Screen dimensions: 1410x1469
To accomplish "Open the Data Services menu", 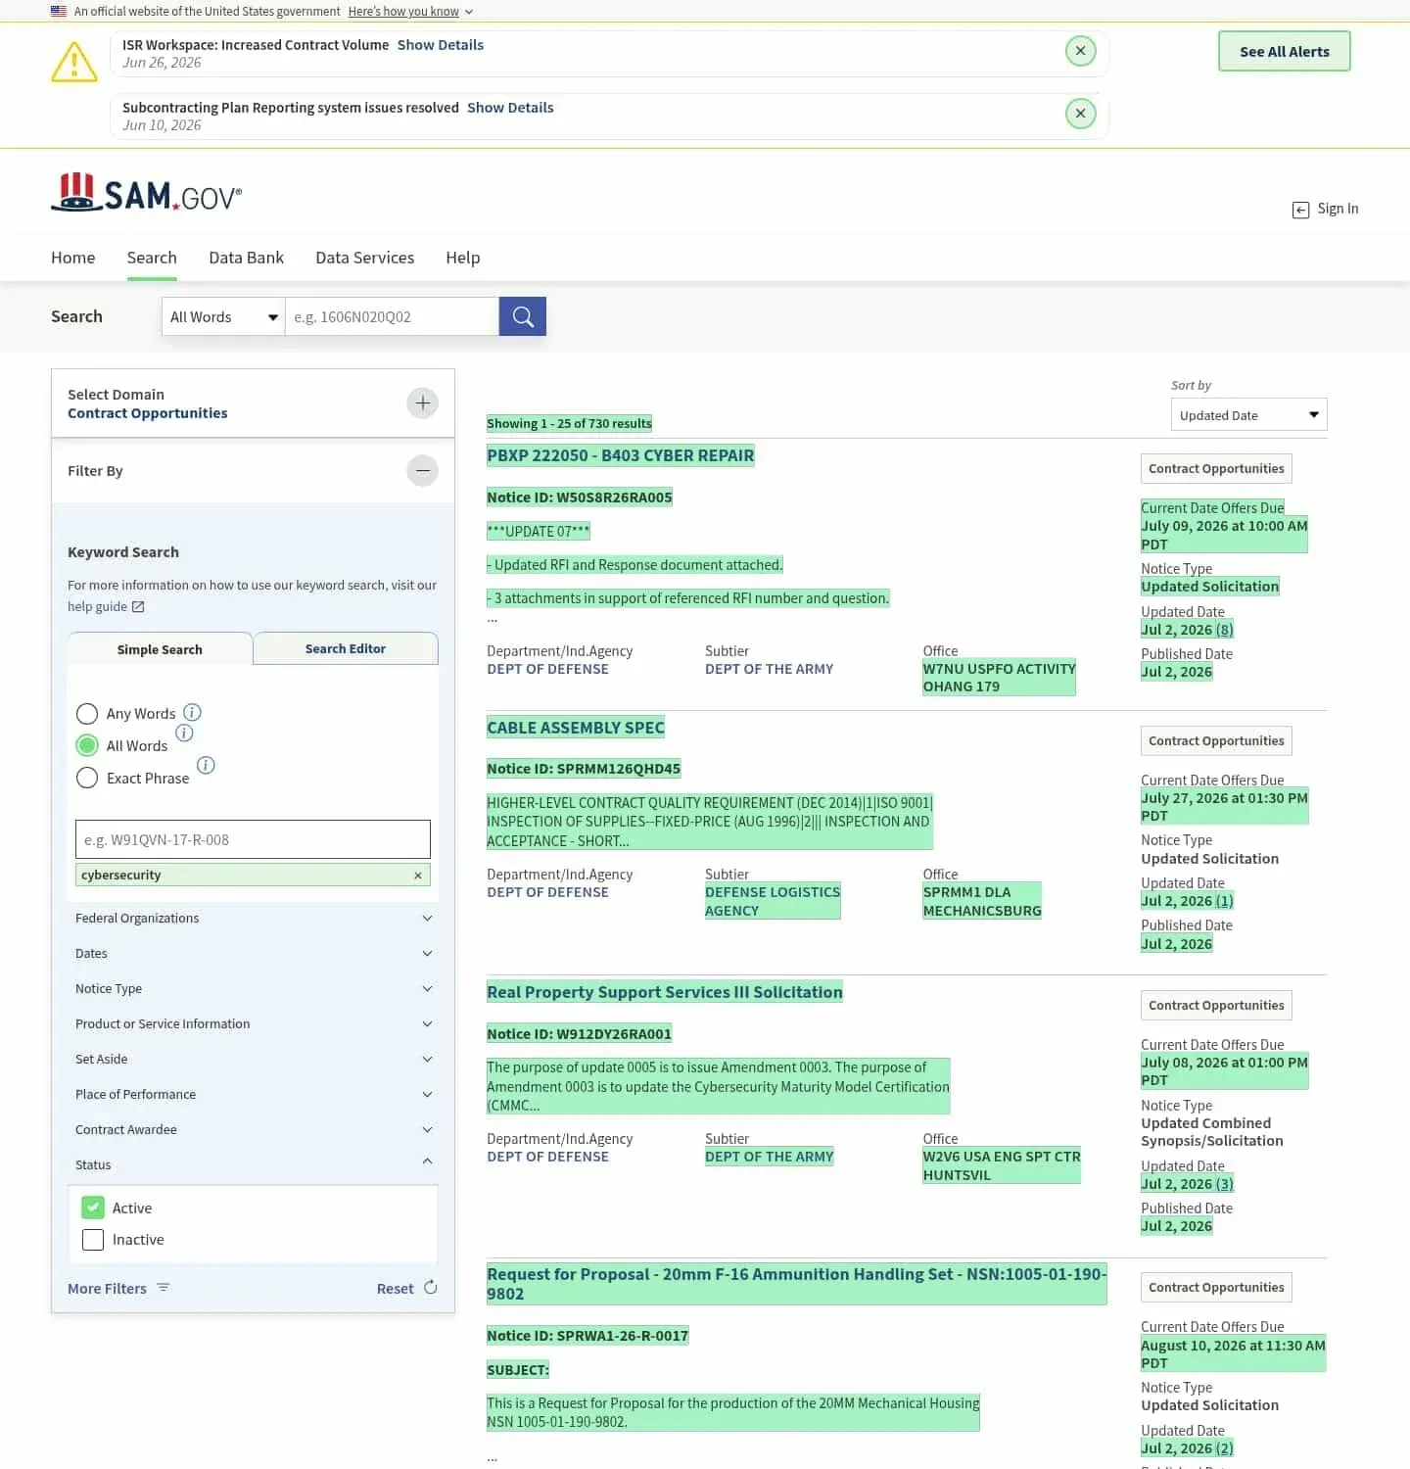I will [x=364, y=258].
